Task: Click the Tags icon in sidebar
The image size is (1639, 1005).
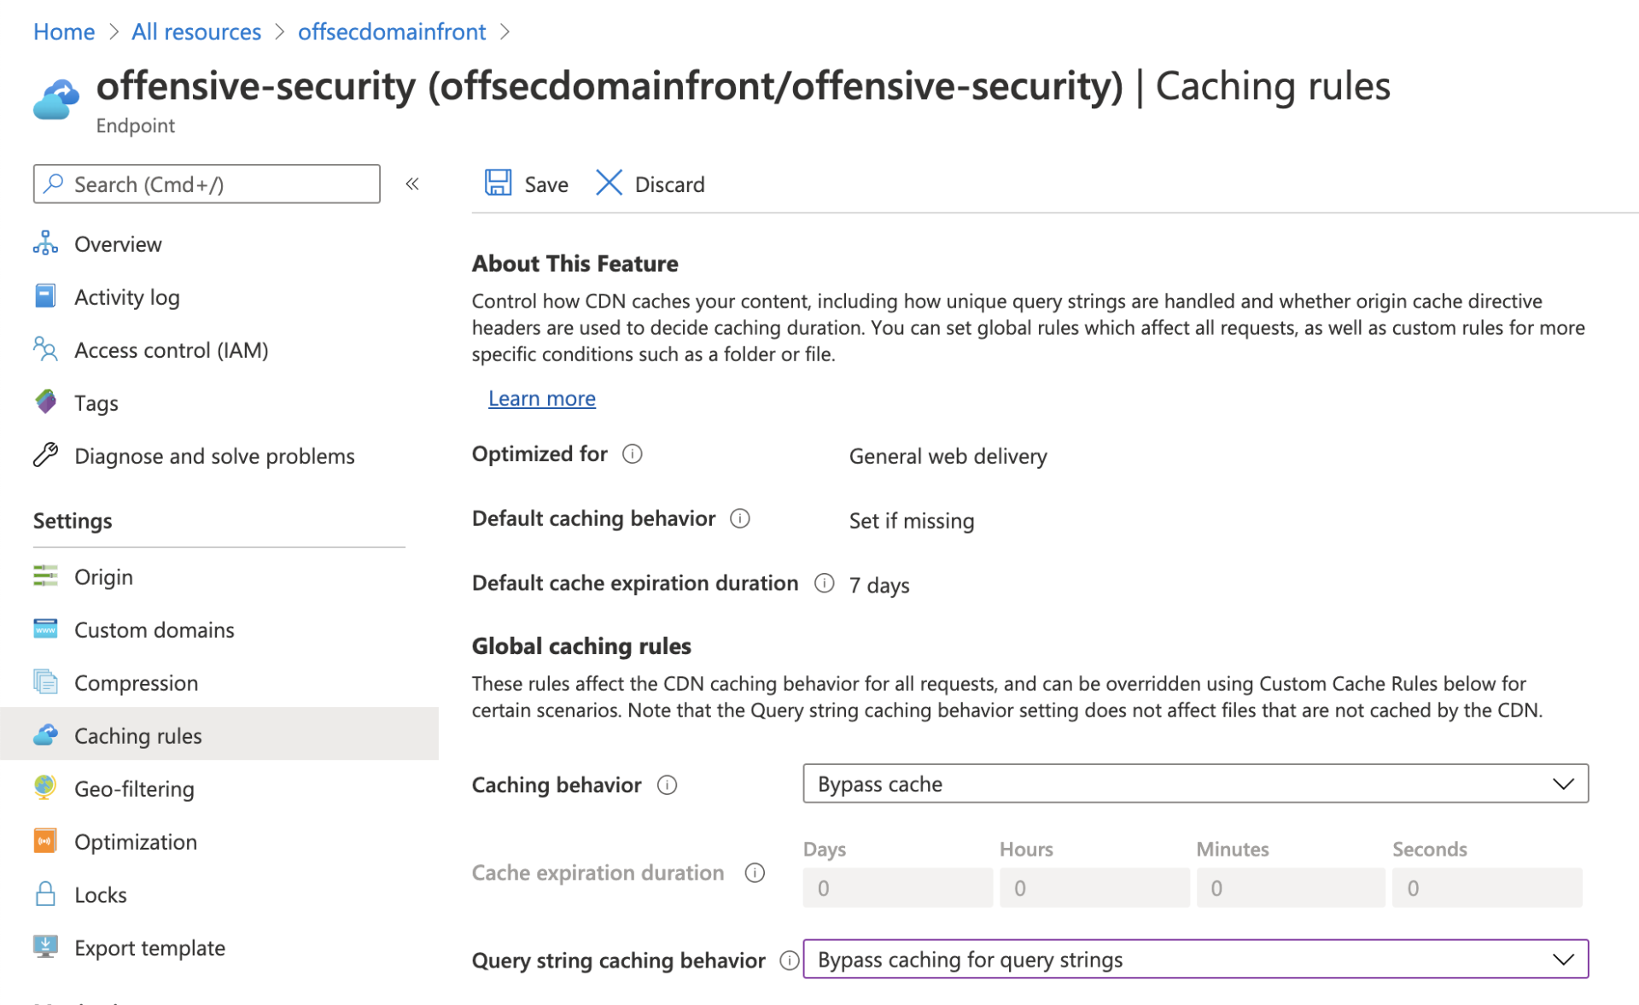Action: click(45, 402)
